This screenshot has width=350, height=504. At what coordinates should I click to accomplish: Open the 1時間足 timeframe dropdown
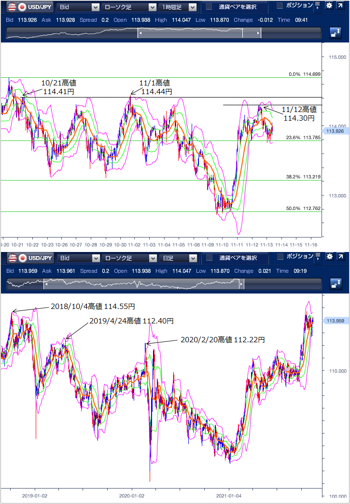(x=178, y=7)
